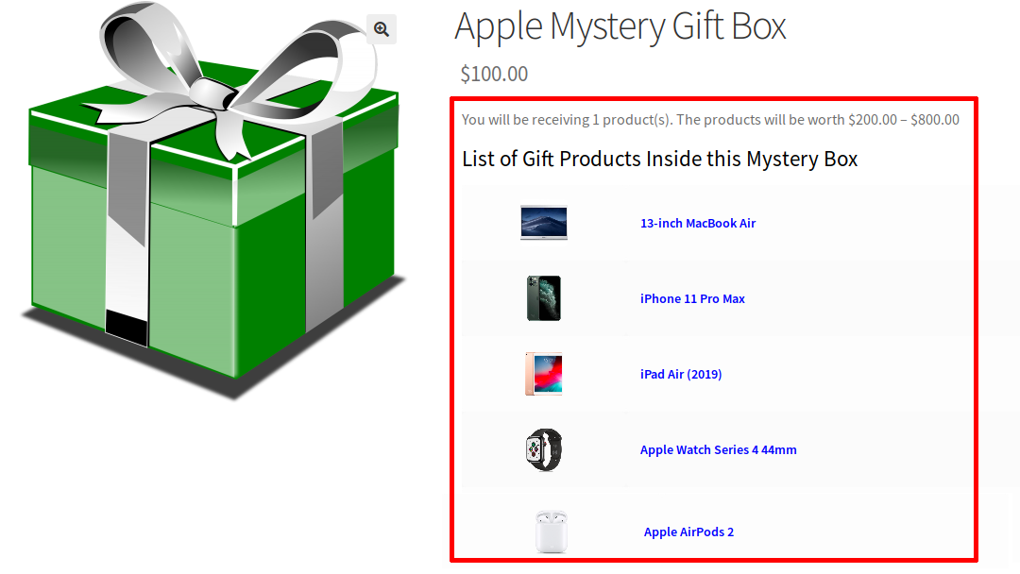This screenshot has width=1020, height=574.
Task: Open Apple Watch Series 4 44mm link
Action: tap(718, 449)
